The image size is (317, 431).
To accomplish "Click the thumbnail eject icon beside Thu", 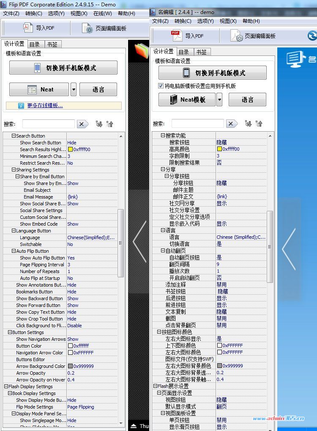I will coord(134,426).
